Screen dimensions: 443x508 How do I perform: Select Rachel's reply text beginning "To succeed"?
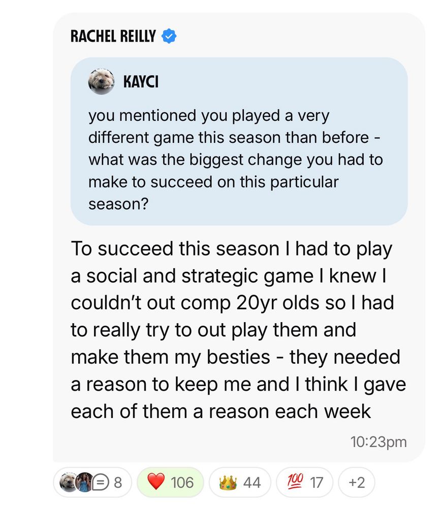click(x=238, y=330)
